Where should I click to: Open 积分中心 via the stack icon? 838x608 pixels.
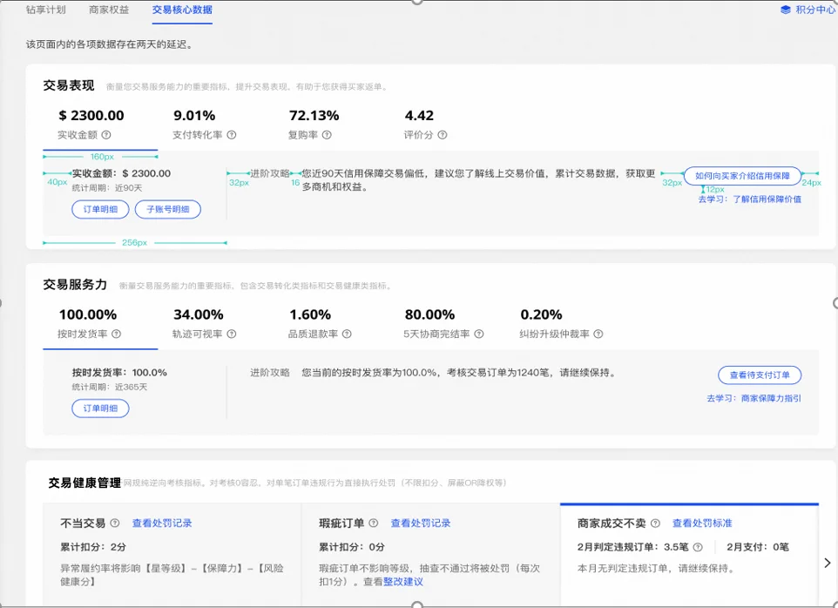click(x=785, y=10)
